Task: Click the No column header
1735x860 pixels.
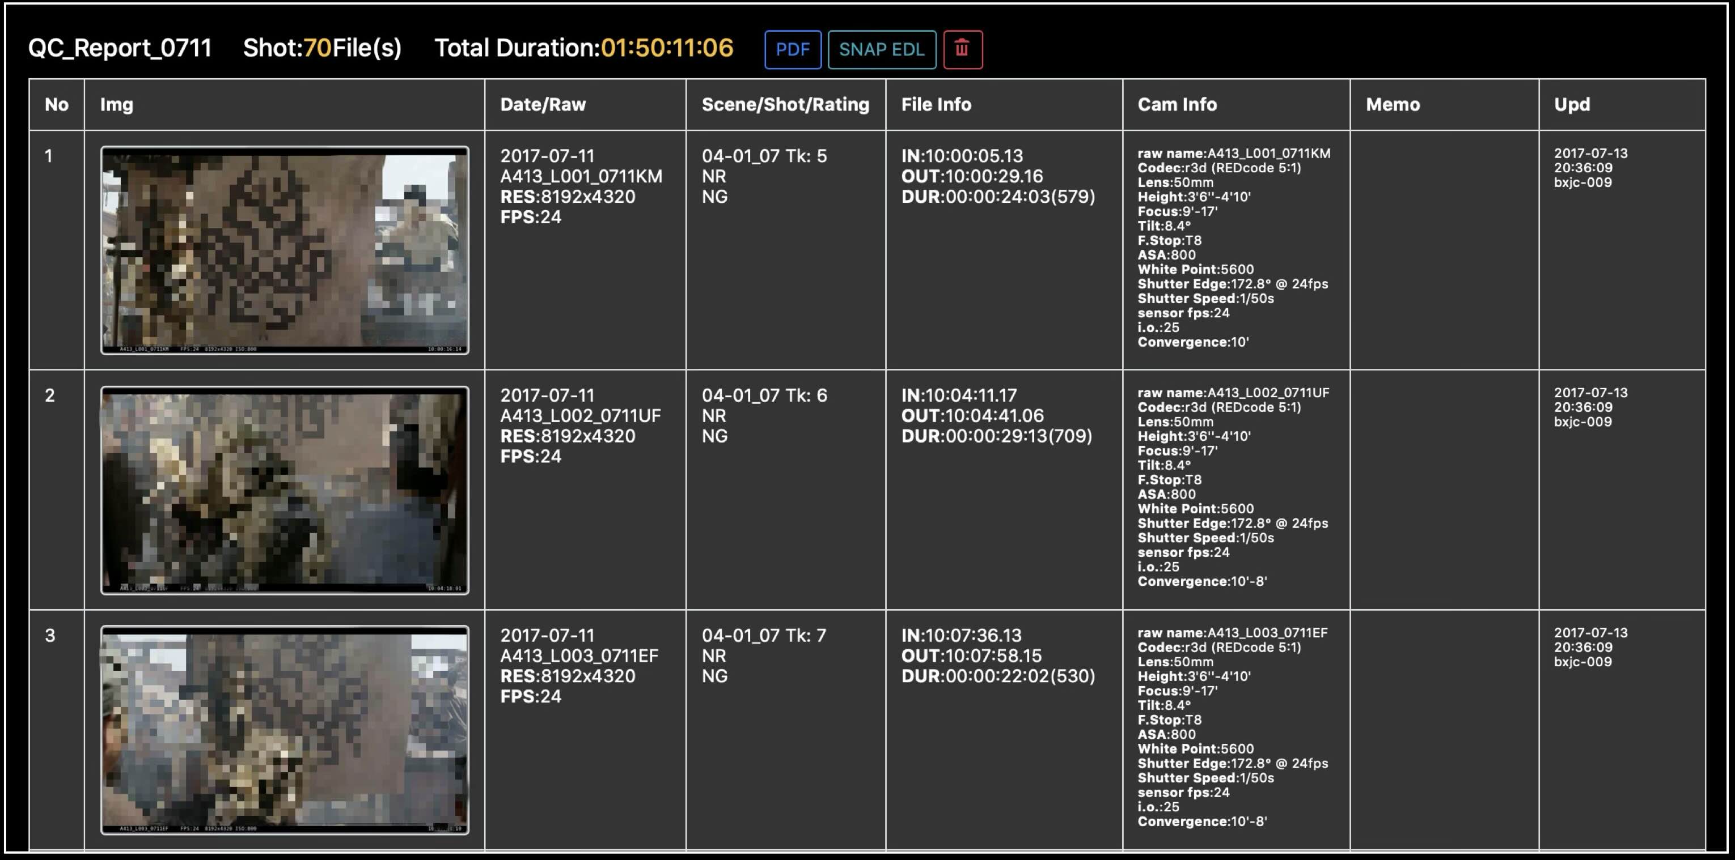Action: click(57, 104)
